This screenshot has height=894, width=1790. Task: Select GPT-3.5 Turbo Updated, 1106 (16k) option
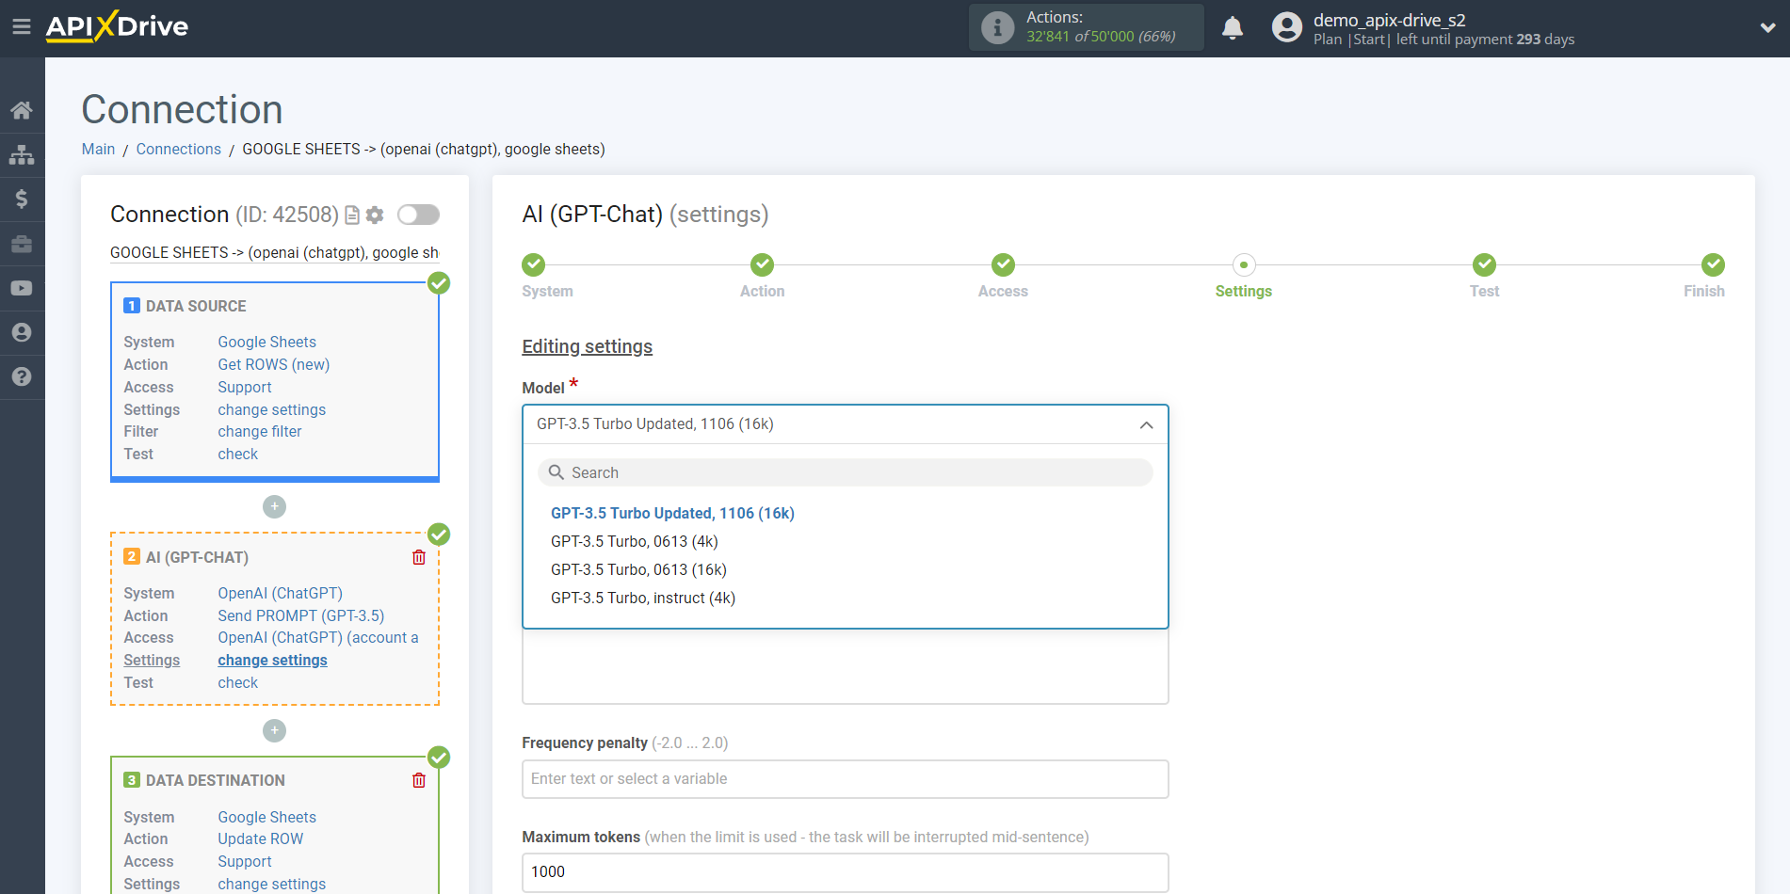(672, 513)
